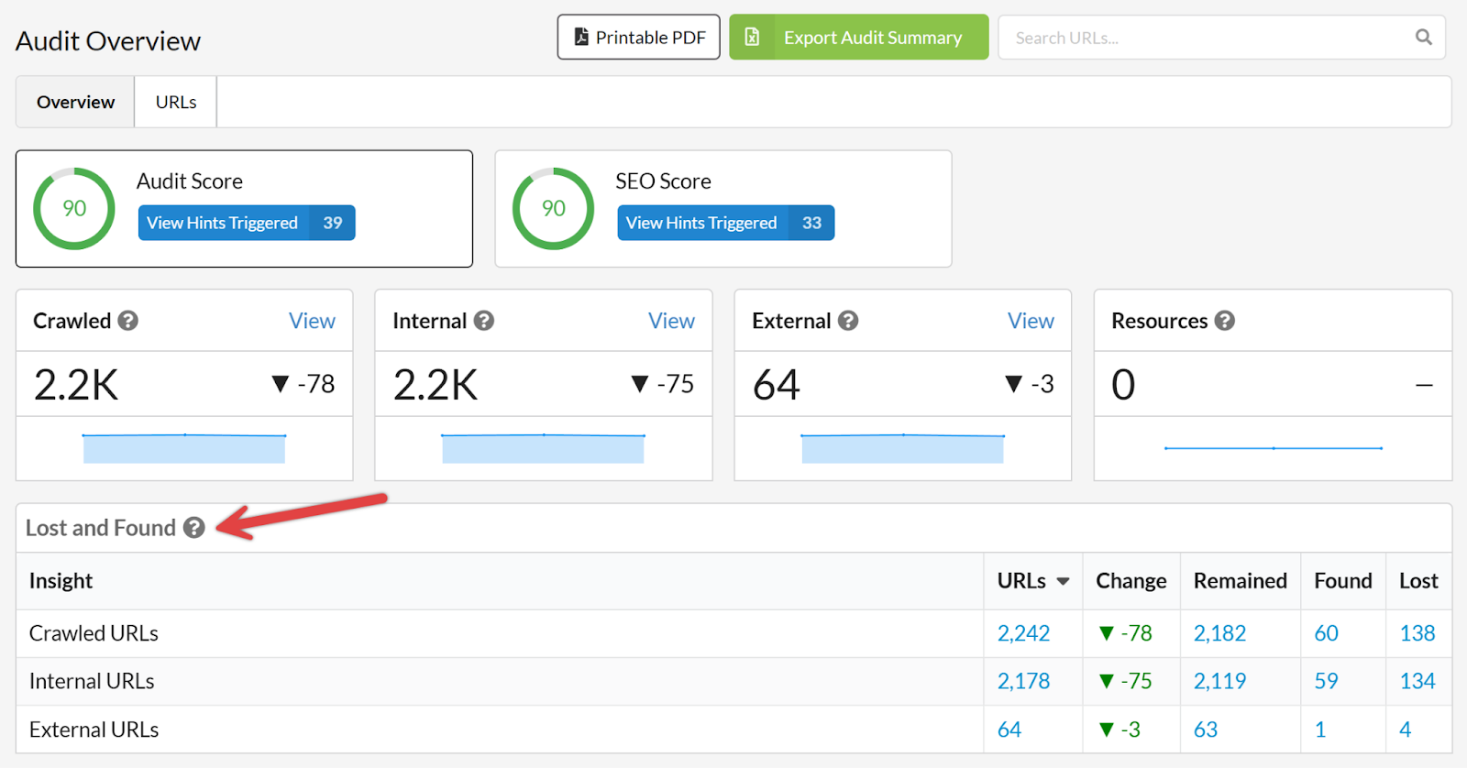Open 60 found Crawled URLs
The height and width of the screenshot is (768, 1467).
coord(1327,633)
